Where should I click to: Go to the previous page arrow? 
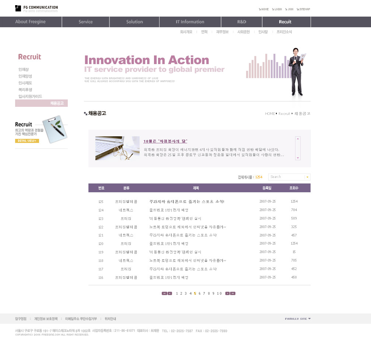[x=170, y=294]
